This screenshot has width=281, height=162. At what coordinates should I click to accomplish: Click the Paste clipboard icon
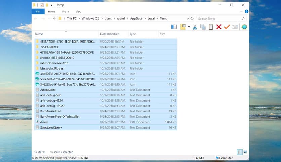[211, 27]
